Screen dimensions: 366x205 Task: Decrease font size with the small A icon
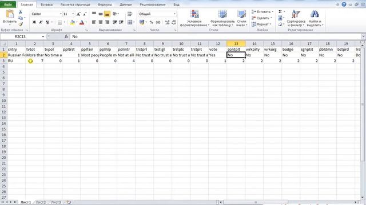coord(85,14)
